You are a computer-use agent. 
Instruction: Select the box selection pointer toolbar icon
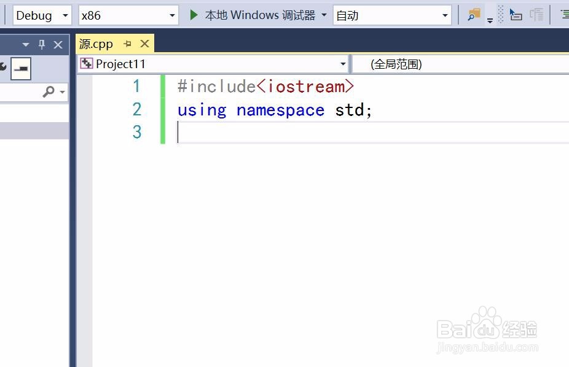[516, 15]
